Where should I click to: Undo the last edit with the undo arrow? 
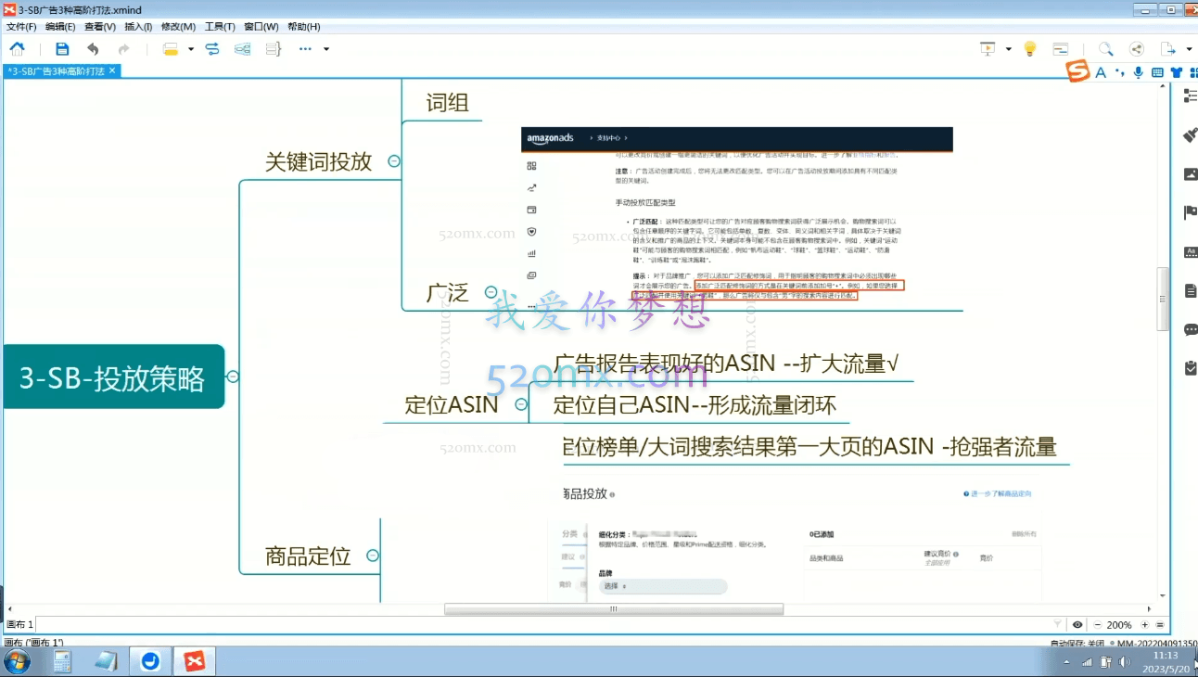(x=93, y=48)
